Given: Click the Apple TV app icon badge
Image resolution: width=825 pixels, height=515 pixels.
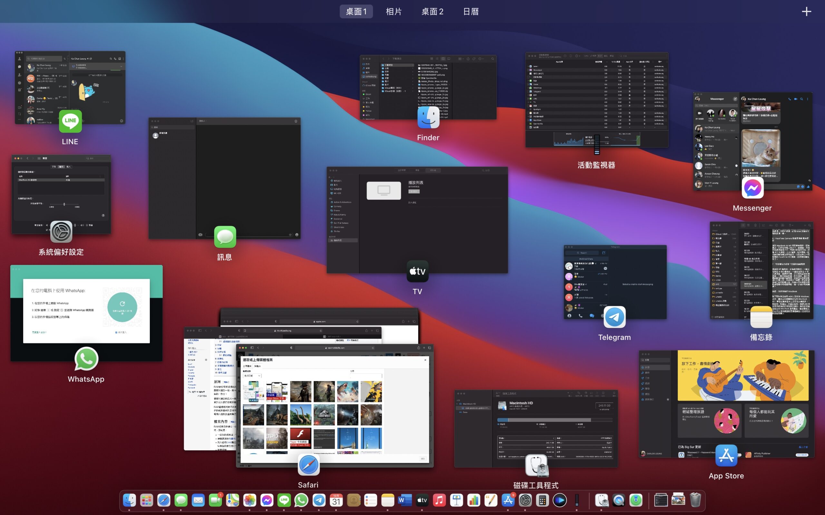Looking at the screenshot, I should coord(417,271).
